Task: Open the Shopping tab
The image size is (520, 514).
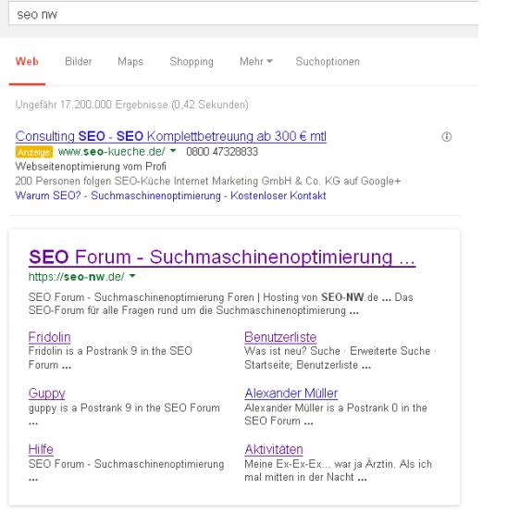Action: click(192, 62)
